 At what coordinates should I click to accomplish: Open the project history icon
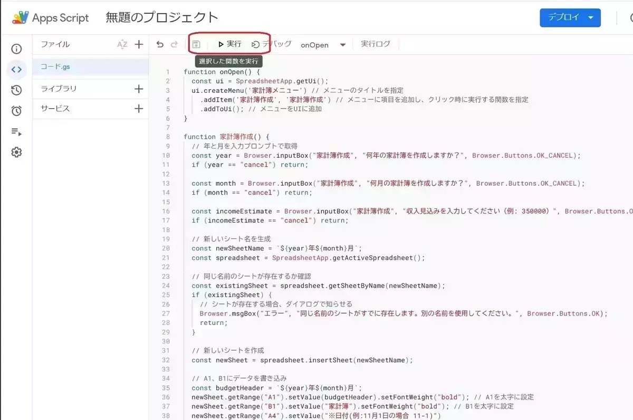tap(16, 90)
